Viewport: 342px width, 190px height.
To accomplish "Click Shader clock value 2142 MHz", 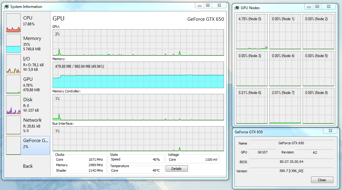I will coord(96,170).
